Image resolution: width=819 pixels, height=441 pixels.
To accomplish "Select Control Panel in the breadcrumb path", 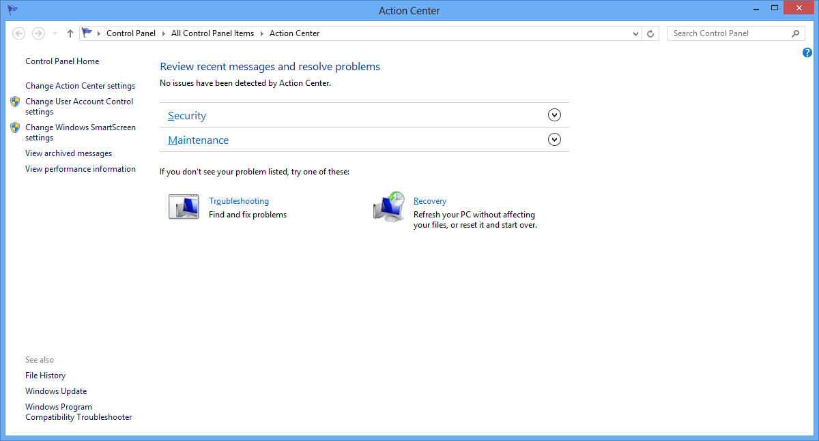I will [x=131, y=33].
